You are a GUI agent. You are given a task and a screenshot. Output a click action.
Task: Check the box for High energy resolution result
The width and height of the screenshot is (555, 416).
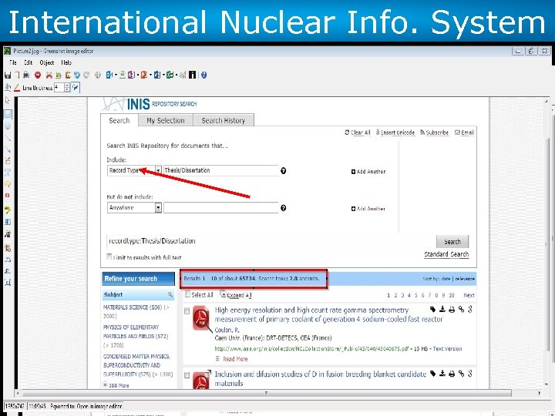(187, 311)
